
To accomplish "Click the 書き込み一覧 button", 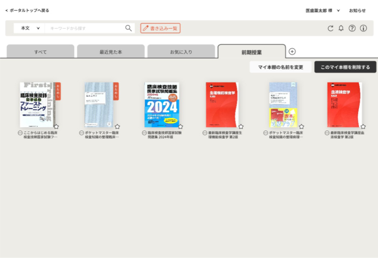I will (160, 28).
